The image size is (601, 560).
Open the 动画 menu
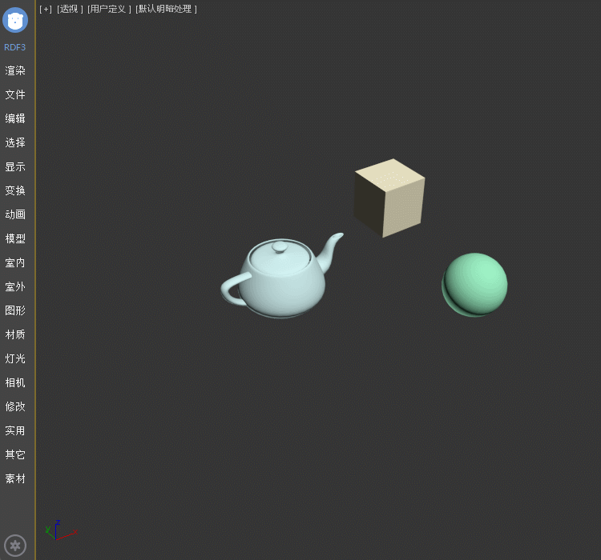(15, 214)
